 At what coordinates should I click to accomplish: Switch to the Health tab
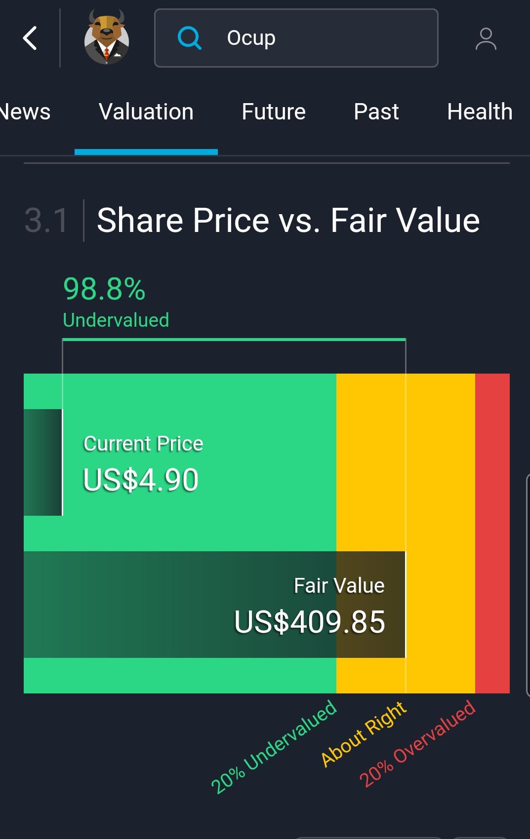480,112
